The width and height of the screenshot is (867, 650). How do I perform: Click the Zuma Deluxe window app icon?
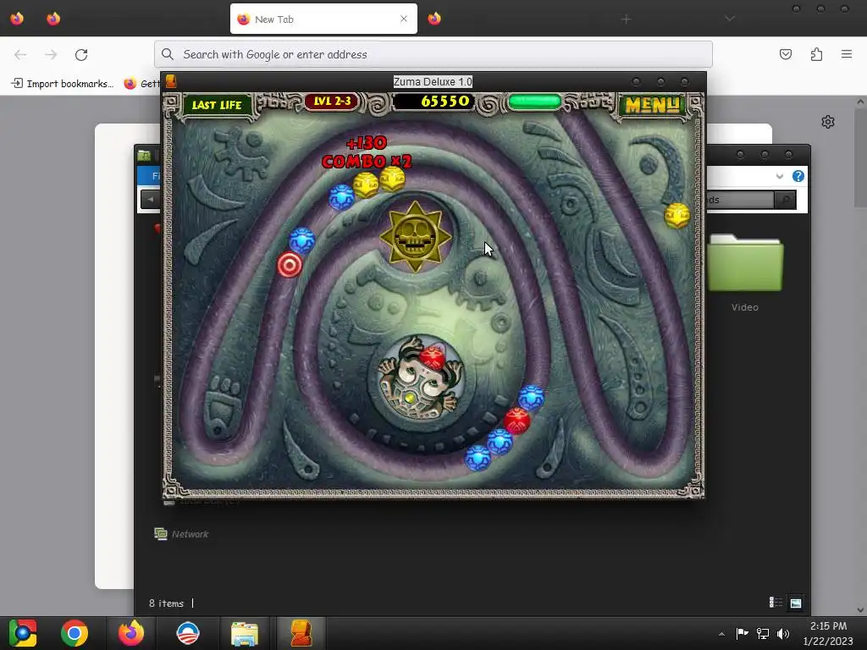[171, 81]
